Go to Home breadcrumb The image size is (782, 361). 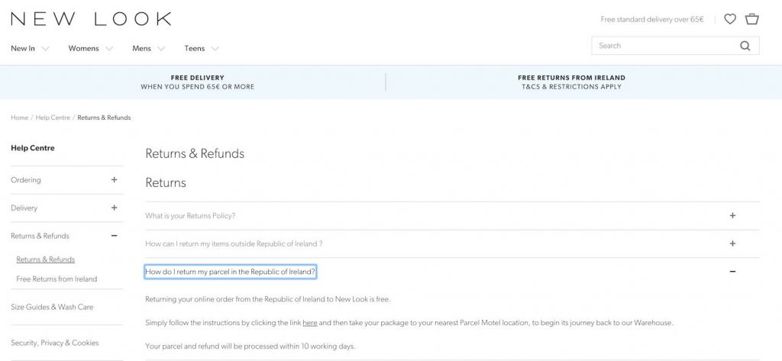click(19, 118)
